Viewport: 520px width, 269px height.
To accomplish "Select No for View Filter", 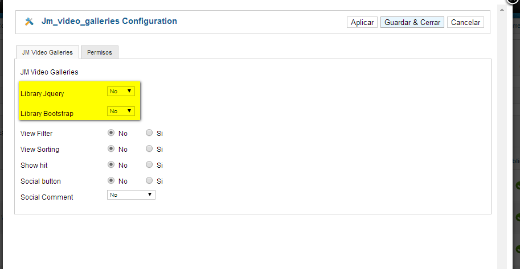I will [111, 133].
